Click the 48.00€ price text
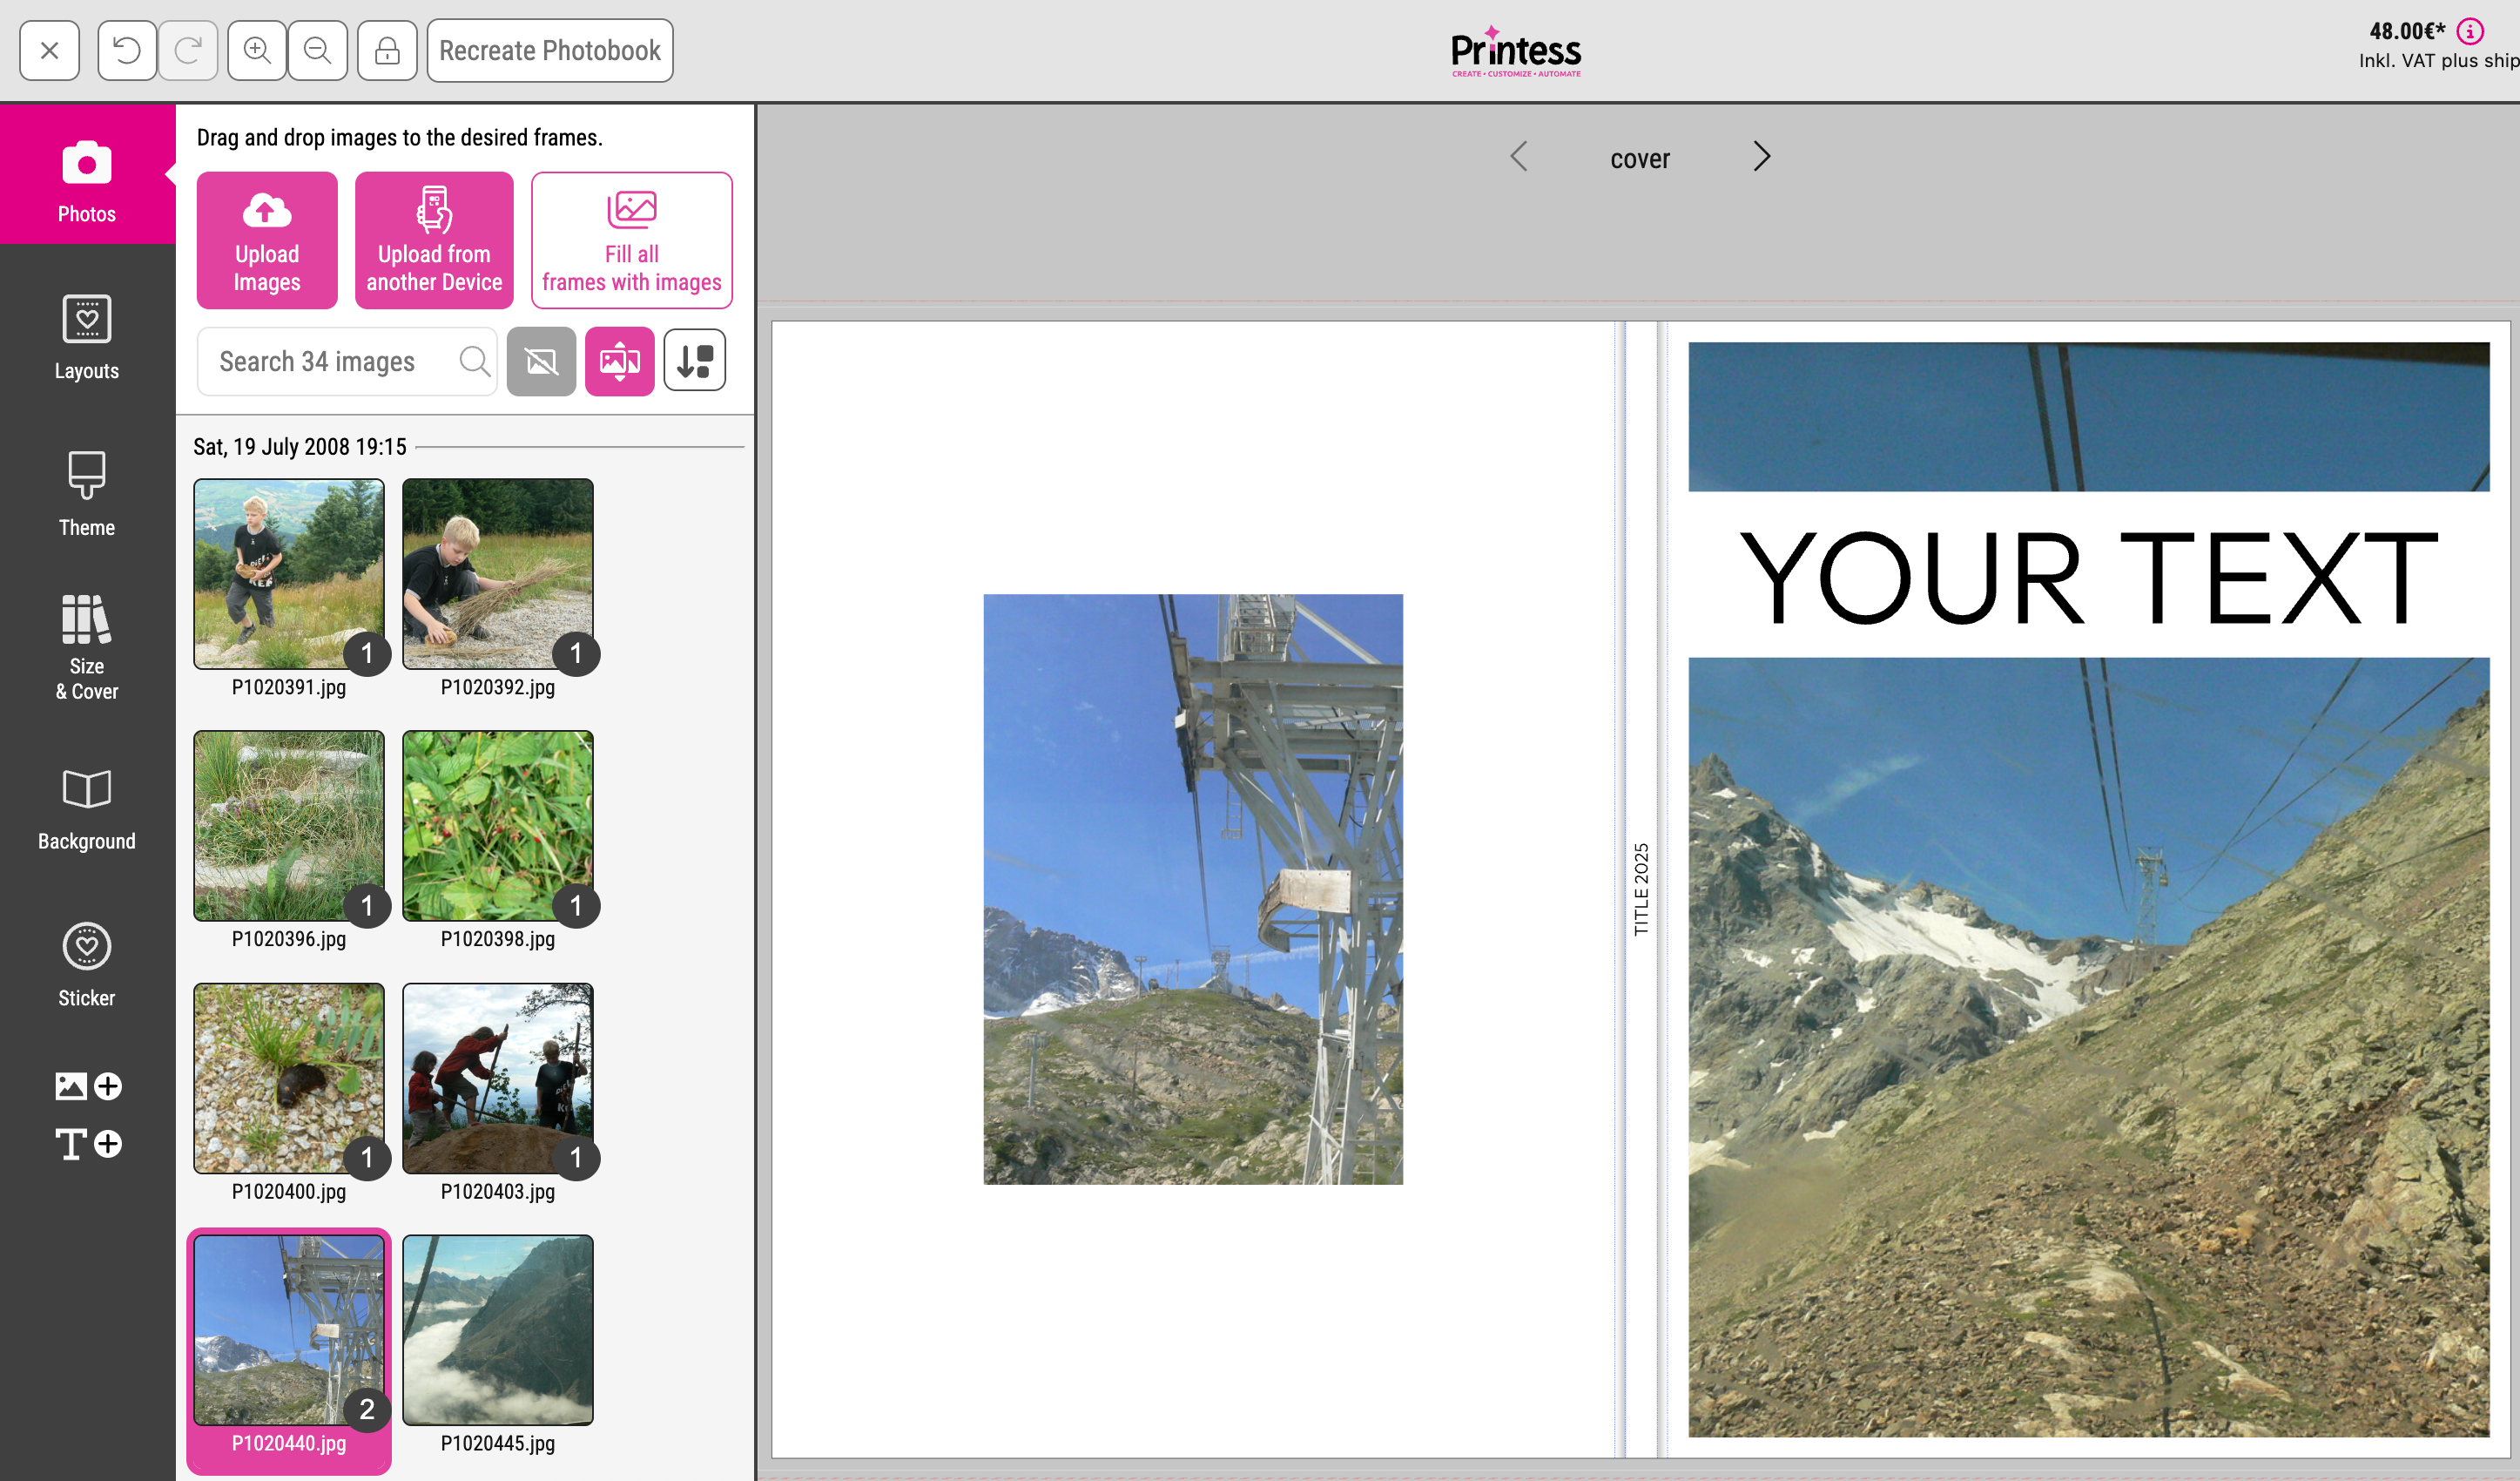The width and height of the screenshot is (2520, 1481). (x=2407, y=31)
